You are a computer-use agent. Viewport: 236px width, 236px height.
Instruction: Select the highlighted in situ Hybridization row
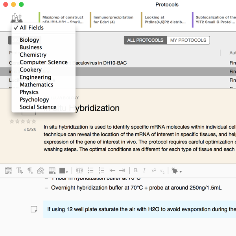click(x=118, y=72)
